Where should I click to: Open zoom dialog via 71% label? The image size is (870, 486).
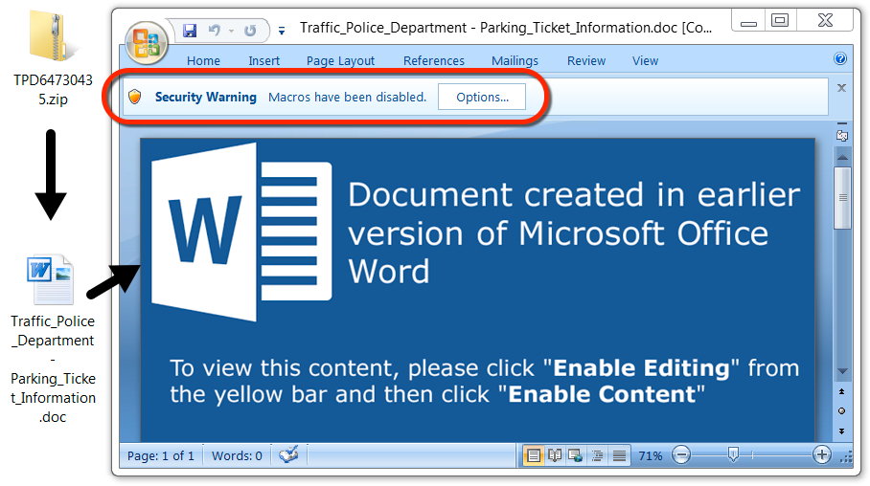pyautogui.click(x=651, y=456)
